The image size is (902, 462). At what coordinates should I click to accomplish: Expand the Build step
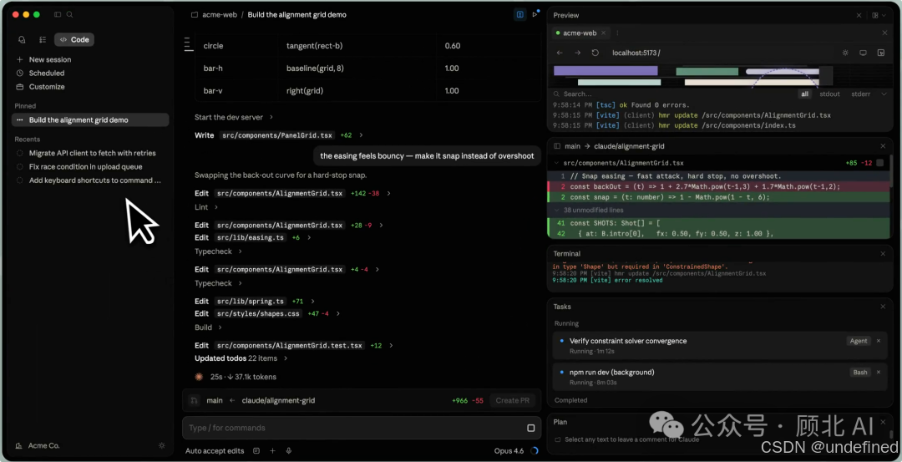[x=208, y=327]
